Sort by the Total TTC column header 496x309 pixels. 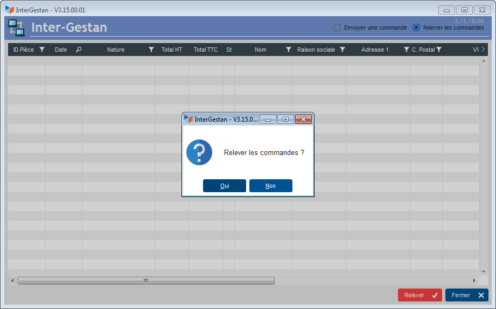click(x=206, y=50)
